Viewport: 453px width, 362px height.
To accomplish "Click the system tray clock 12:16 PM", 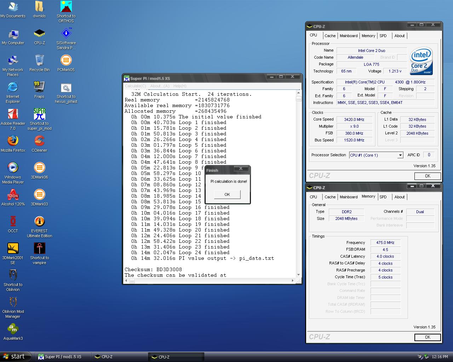I will click(x=440, y=357).
